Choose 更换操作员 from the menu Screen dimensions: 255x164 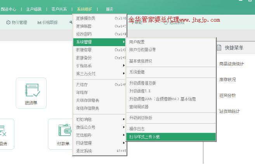[x=100, y=18]
